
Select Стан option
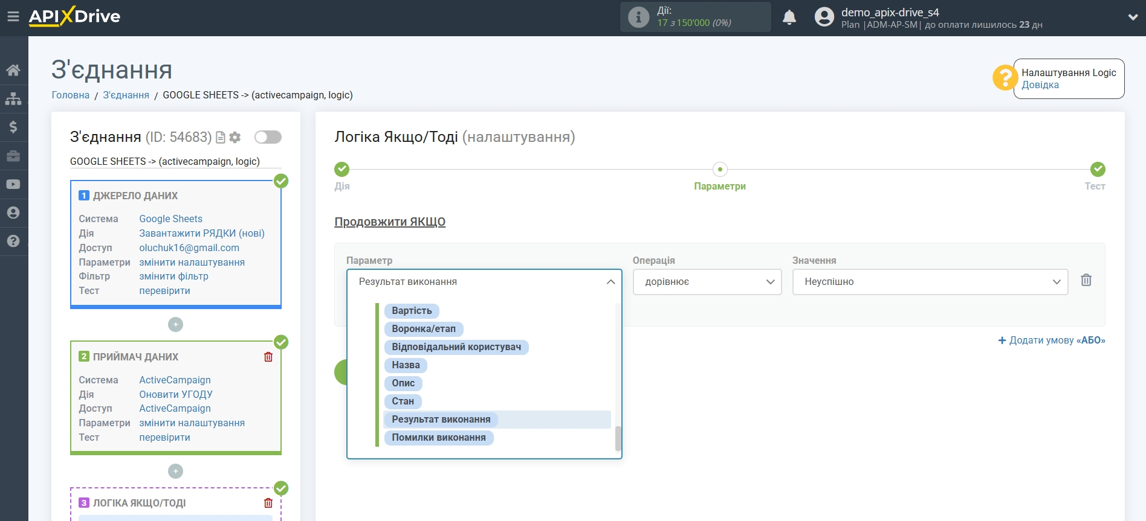coord(403,401)
